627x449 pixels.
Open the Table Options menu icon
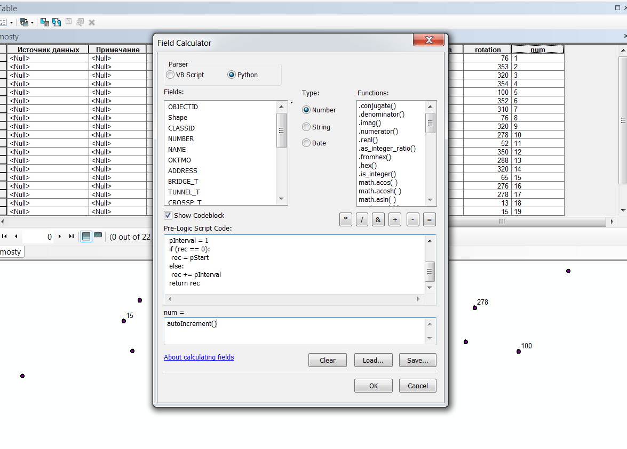coord(3,22)
